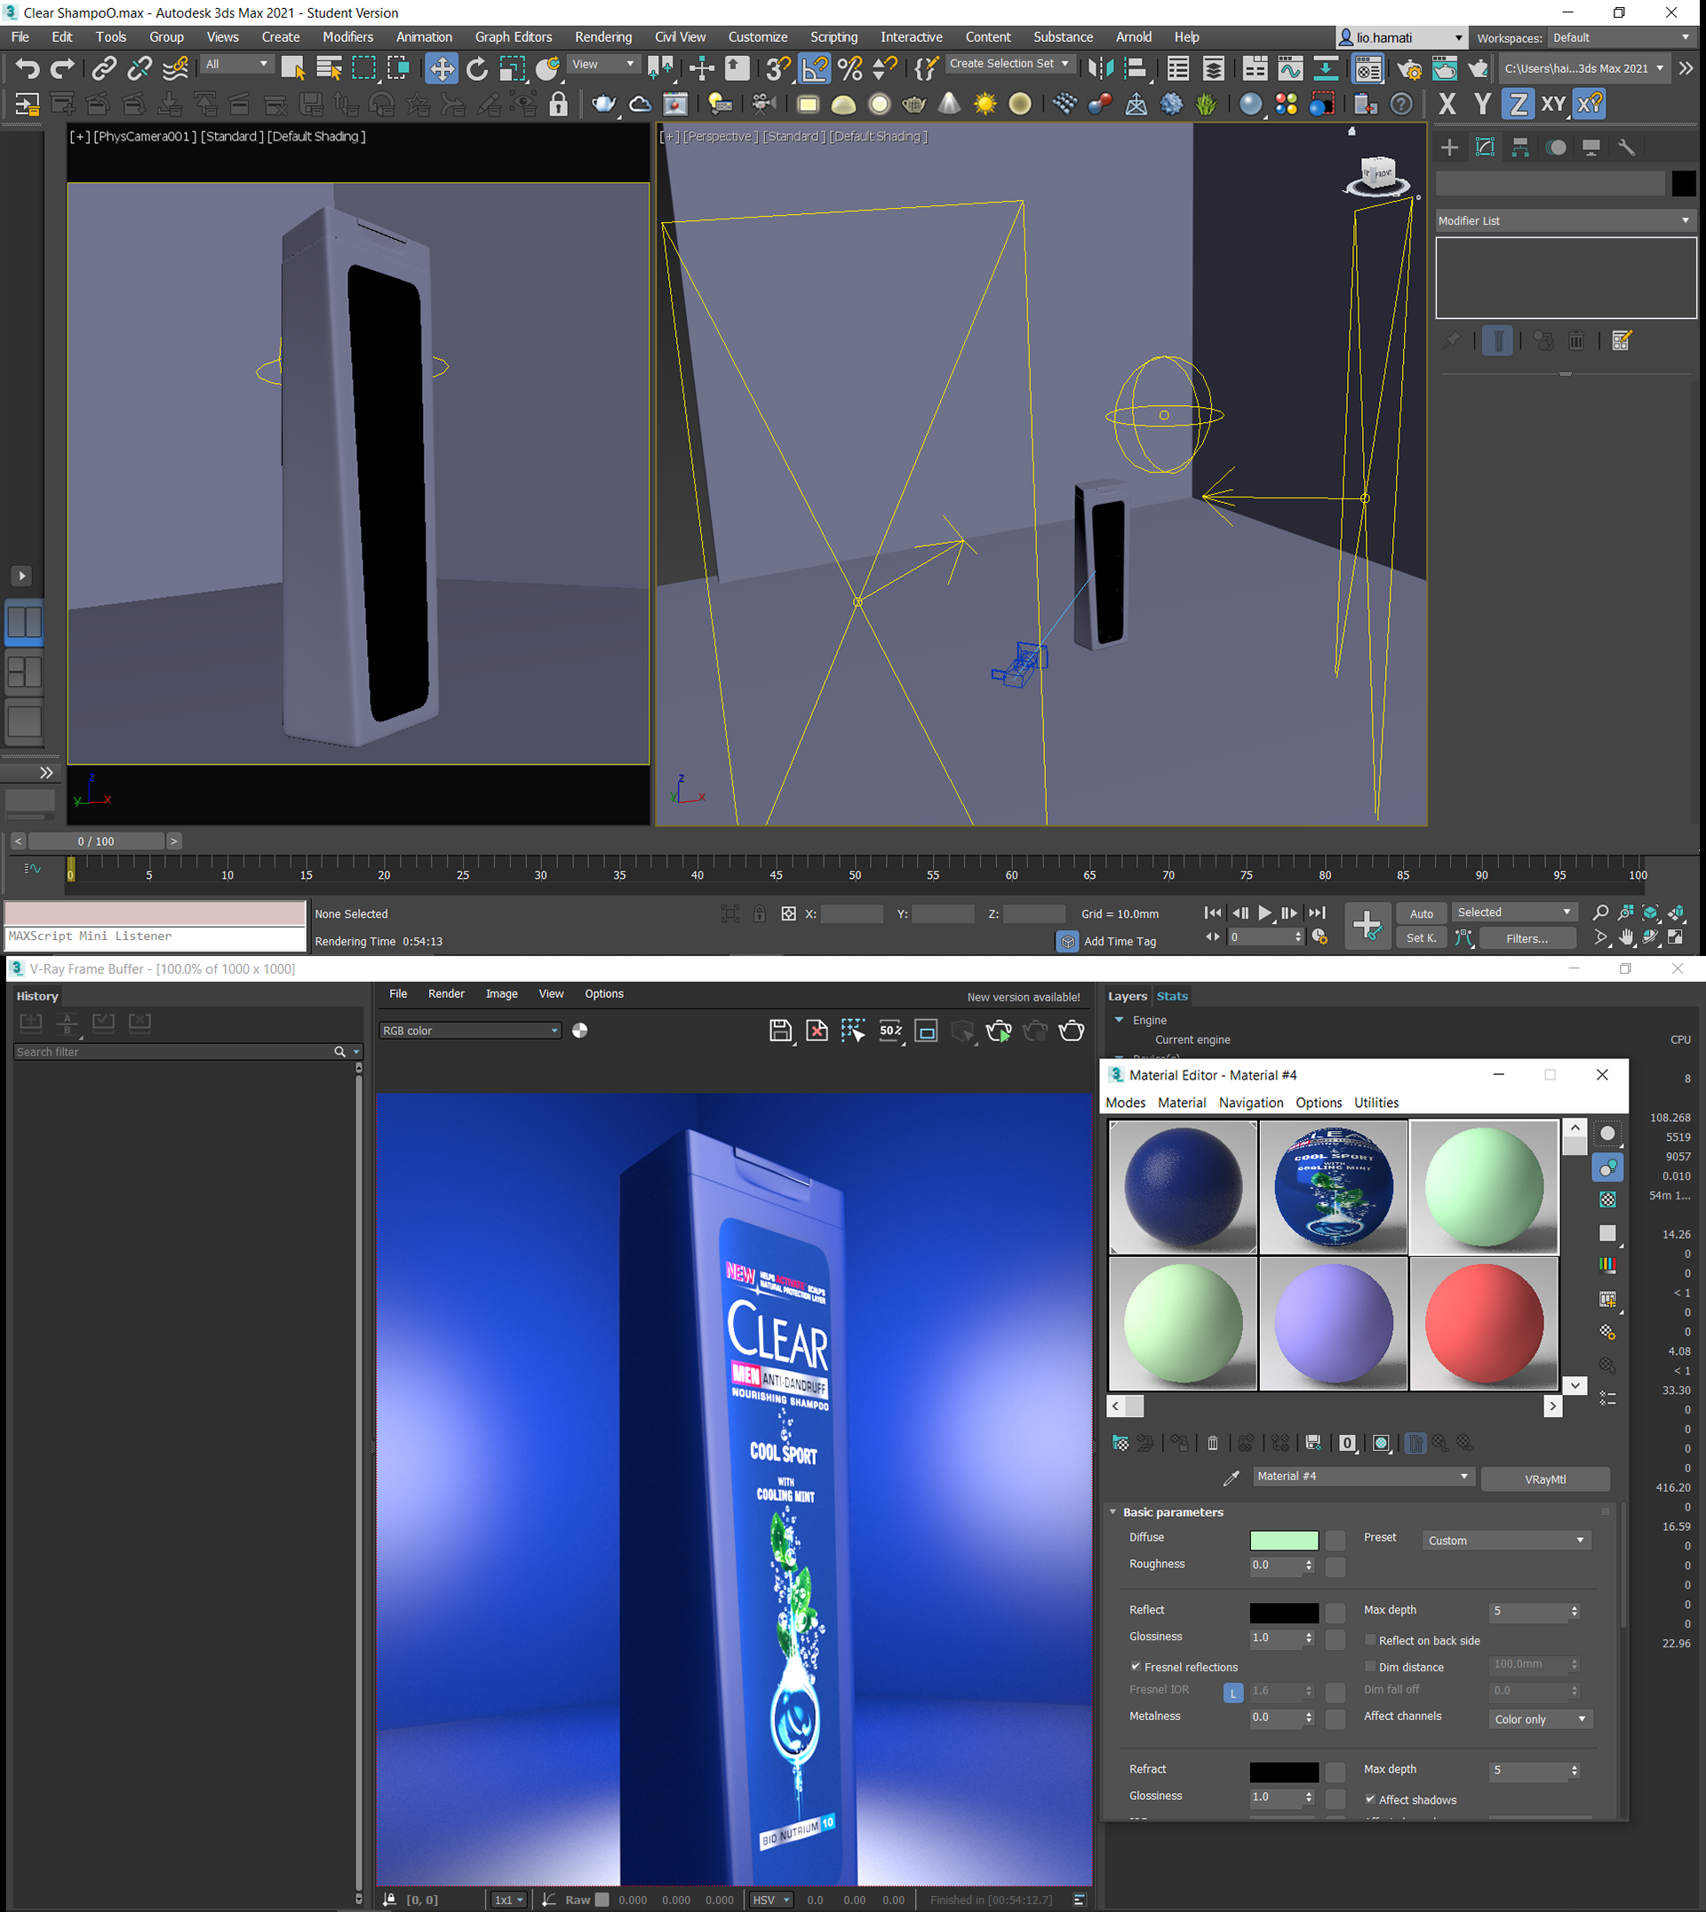This screenshot has width=1706, height=1912.
Task: Expand the Preset Custom dropdown
Action: click(1505, 1540)
